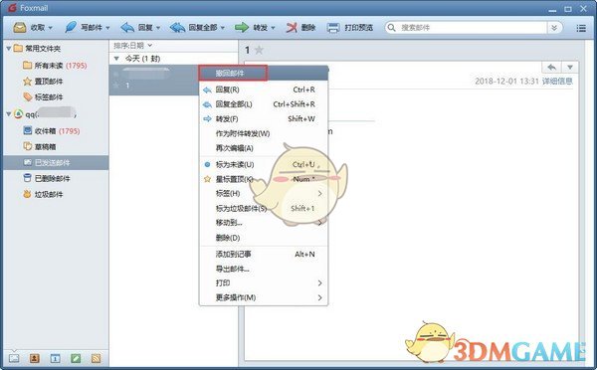Open the 收件箱 (1795) folder

coord(56,131)
